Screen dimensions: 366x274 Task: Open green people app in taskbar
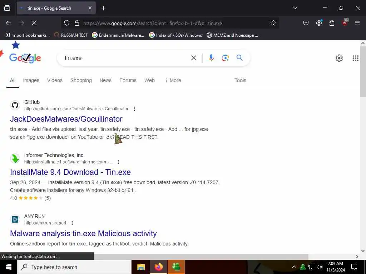(x=176, y=267)
